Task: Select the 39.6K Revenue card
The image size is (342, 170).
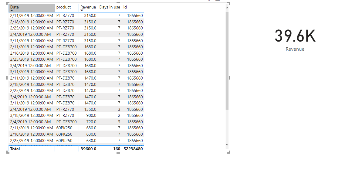Action: [295, 40]
